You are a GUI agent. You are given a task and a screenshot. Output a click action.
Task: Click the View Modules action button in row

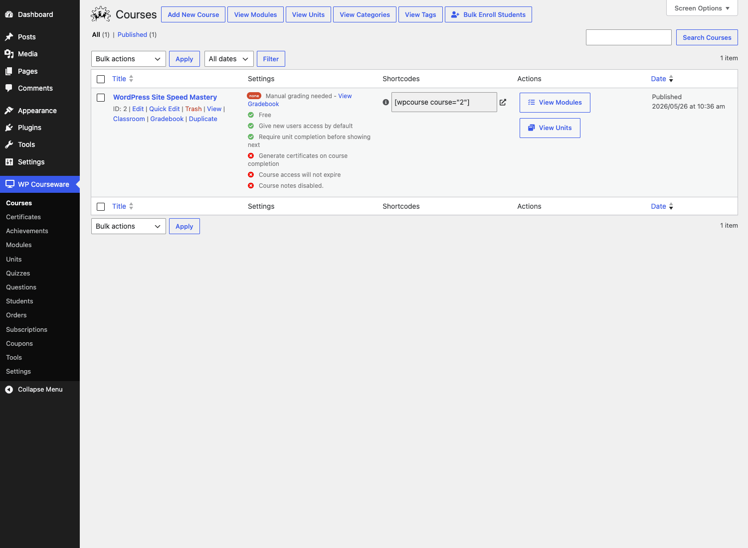click(x=555, y=103)
